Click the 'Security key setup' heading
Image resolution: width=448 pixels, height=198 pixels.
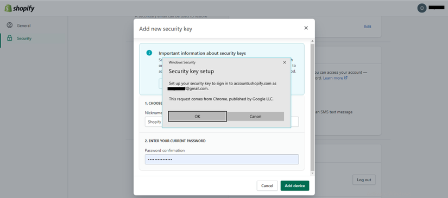pyautogui.click(x=191, y=71)
